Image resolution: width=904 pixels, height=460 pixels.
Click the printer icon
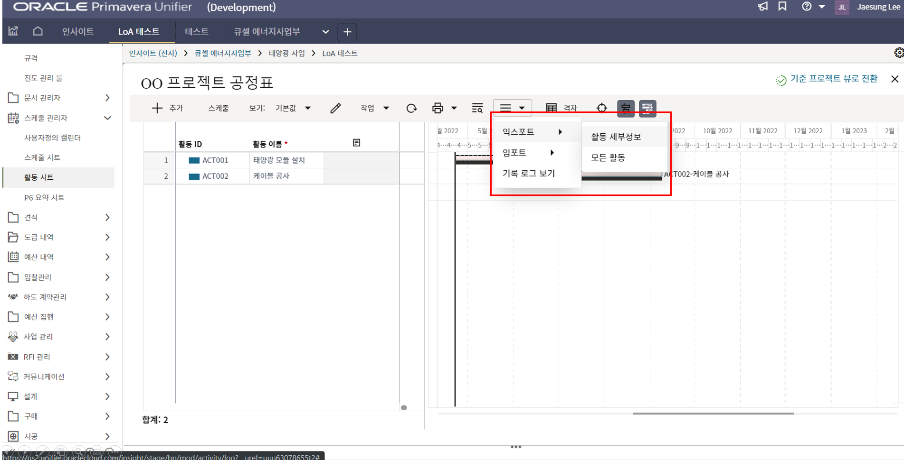point(438,108)
